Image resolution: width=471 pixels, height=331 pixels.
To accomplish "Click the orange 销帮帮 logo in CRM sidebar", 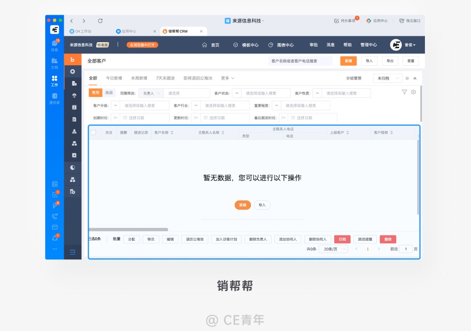I will pos(73,59).
